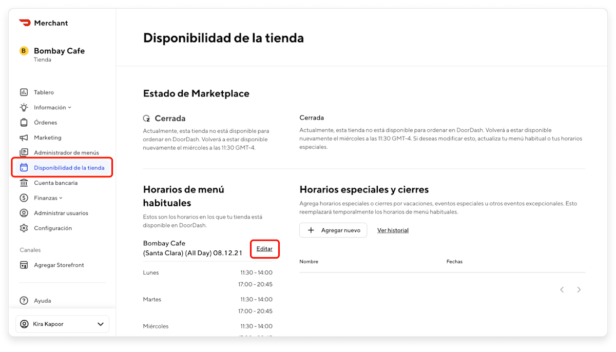Click the Nombre column header
The image size is (616, 352).
coord(309,262)
